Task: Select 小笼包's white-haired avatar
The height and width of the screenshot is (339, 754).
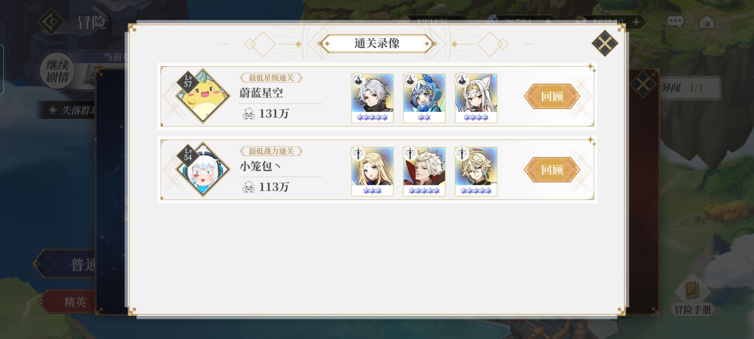Action: [x=203, y=169]
